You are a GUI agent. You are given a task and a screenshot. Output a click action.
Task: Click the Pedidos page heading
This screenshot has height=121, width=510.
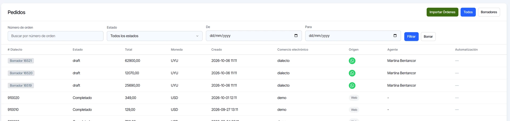point(16,12)
